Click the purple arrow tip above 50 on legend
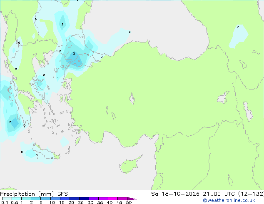The width and height of the screenshot is (264, 204). tap(132, 199)
